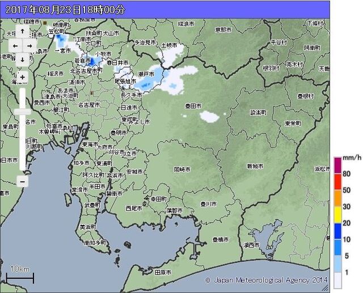Click the orange 30-50 mm/h legend swatch
363x293 pixels.
click(x=337, y=198)
